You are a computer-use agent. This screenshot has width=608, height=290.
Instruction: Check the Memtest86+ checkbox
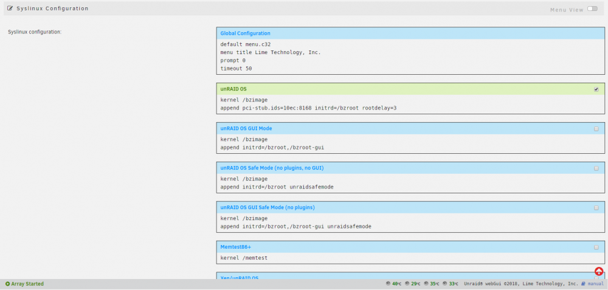point(596,247)
